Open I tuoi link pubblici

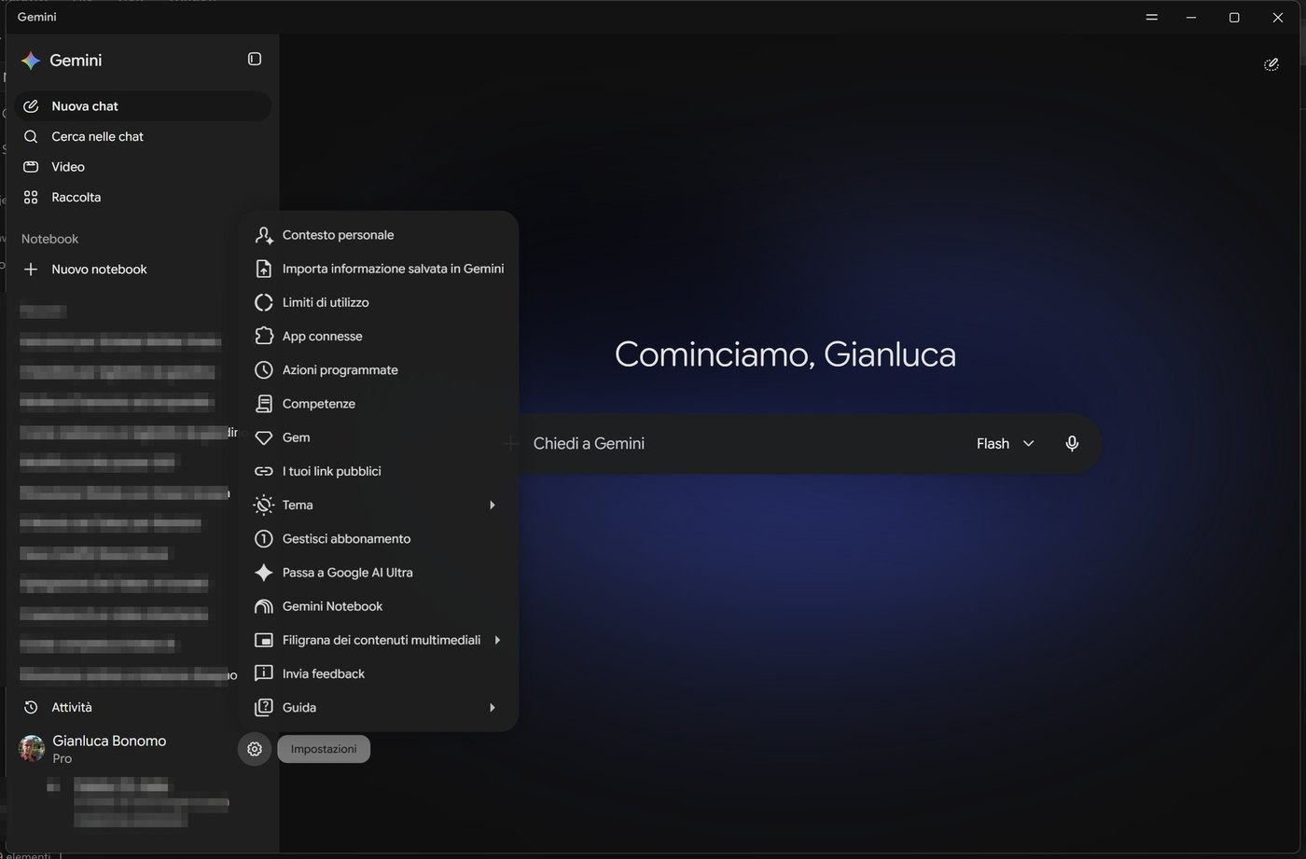pyautogui.click(x=378, y=471)
